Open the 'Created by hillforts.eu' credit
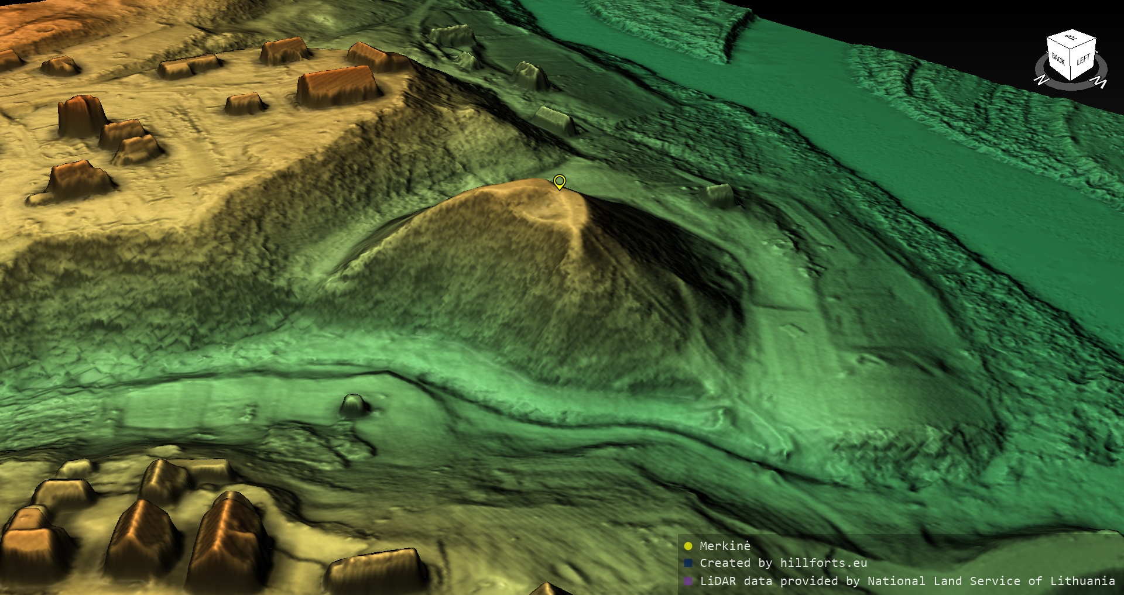 pyautogui.click(x=783, y=563)
